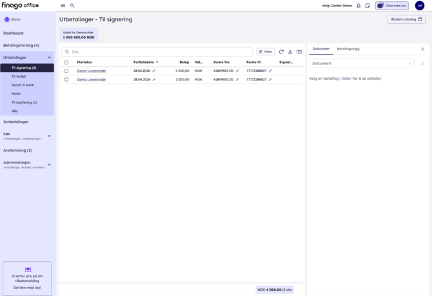432x296 pixels.
Task: Switch to Betalingslogg tab
Action: click(x=348, y=49)
